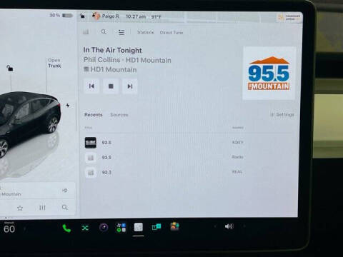
Task: Tap the 60 degree temperature setting
Action: 9,229
